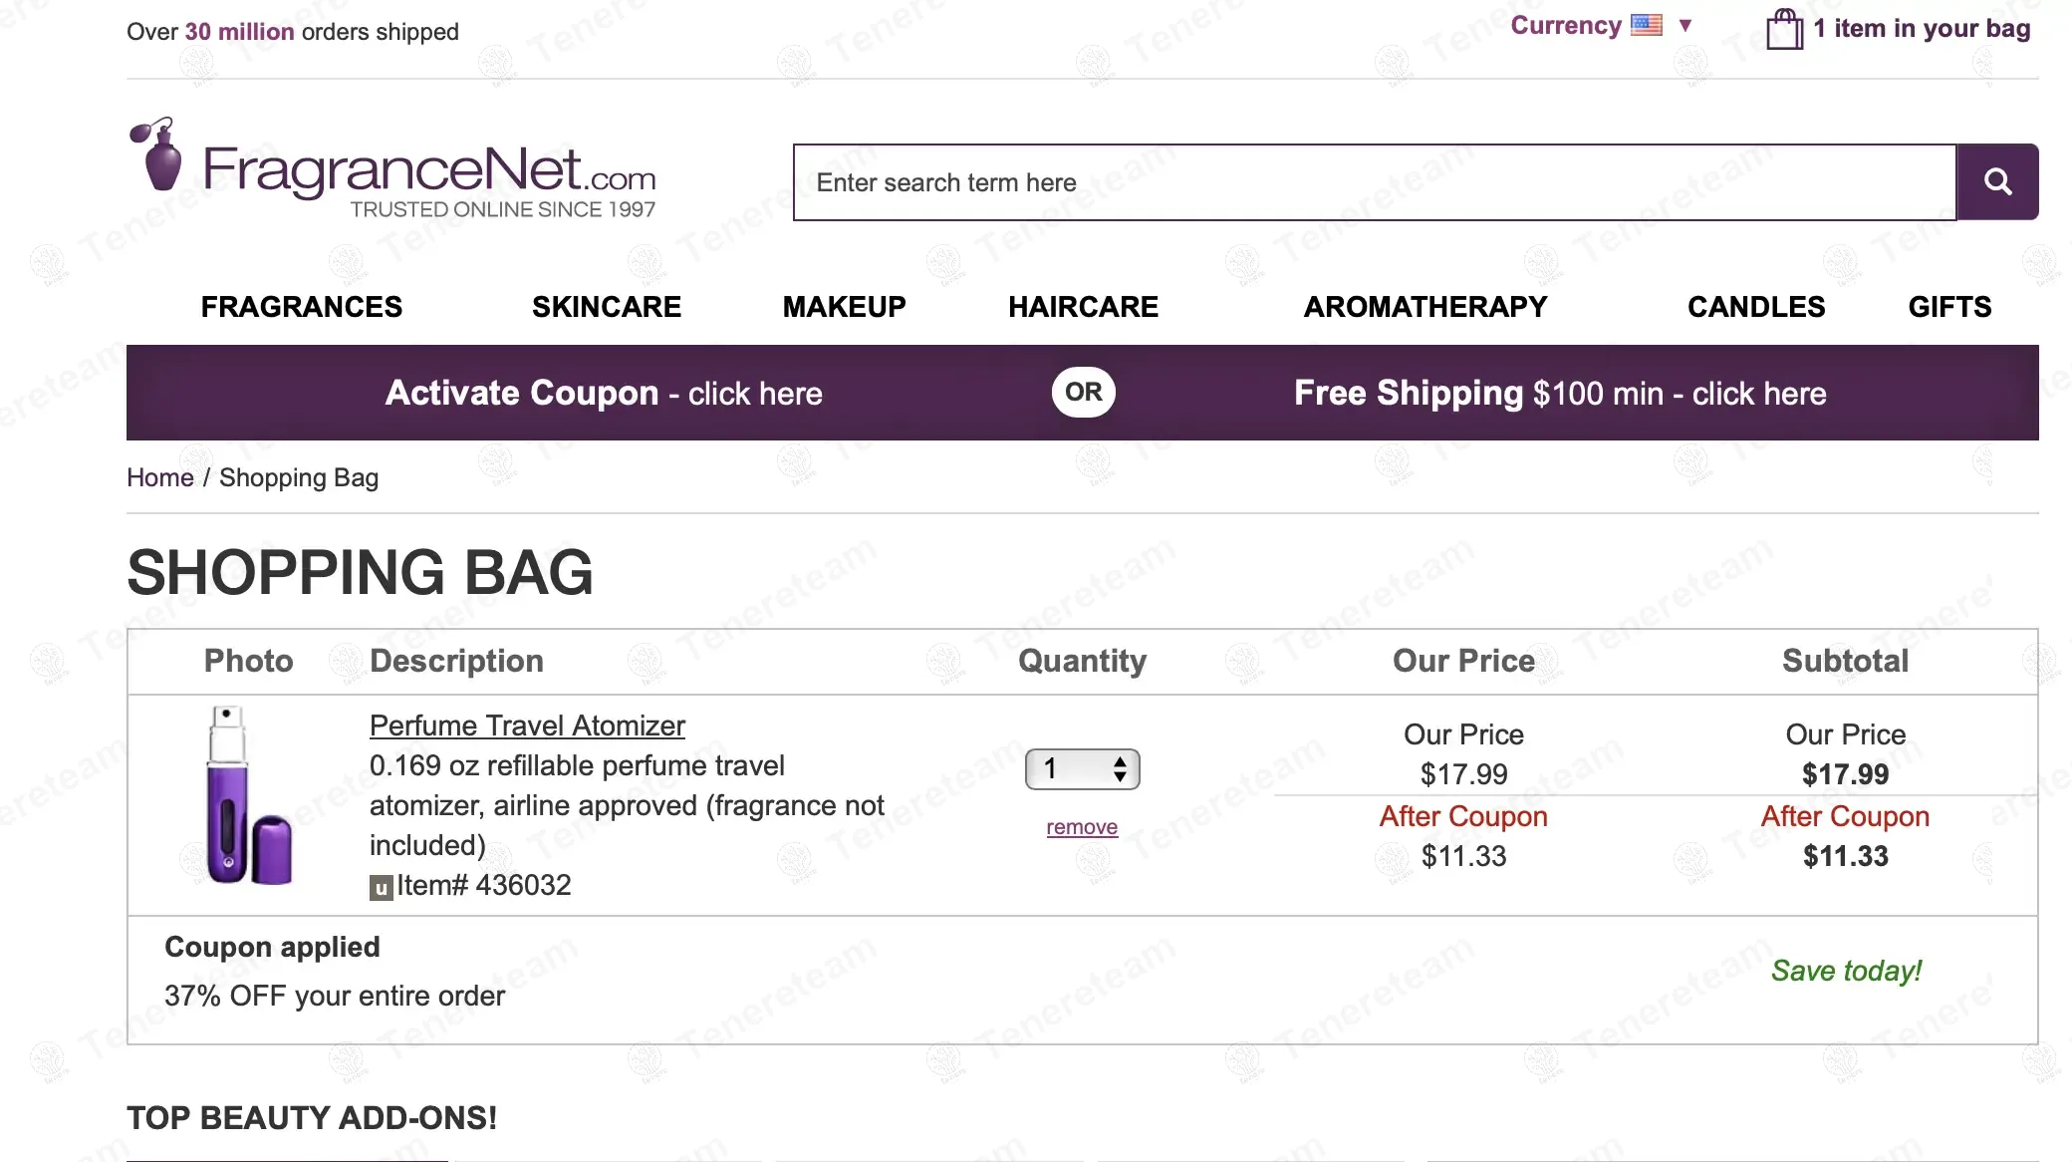Go to Home via breadcrumb
2072x1162 pixels.
tap(159, 478)
